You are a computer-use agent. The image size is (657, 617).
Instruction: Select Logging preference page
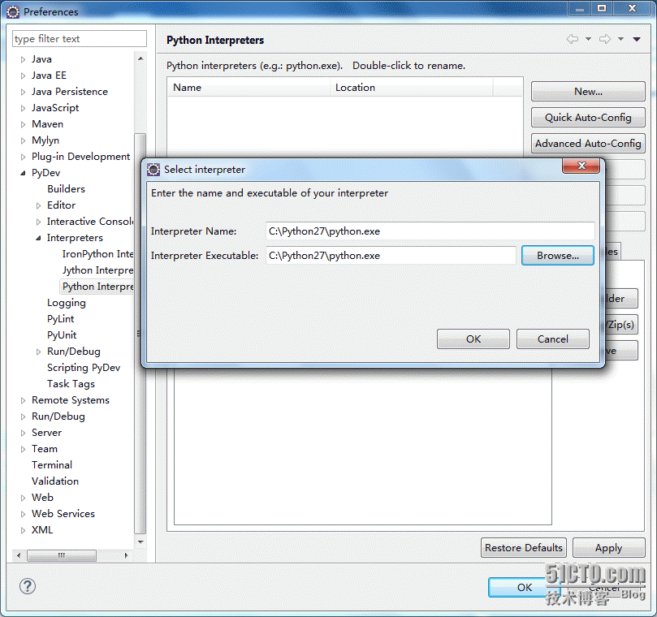coord(67,303)
